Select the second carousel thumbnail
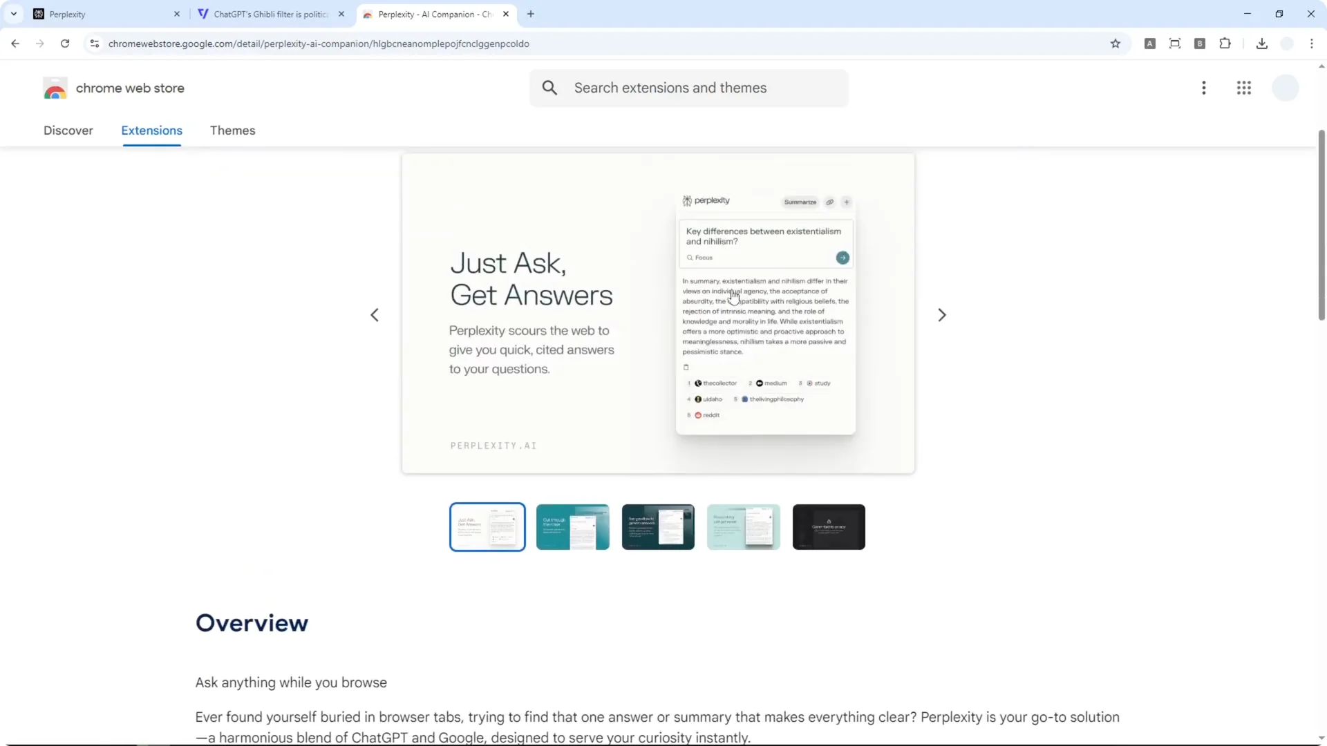1327x746 pixels. click(x=572, y=526)
